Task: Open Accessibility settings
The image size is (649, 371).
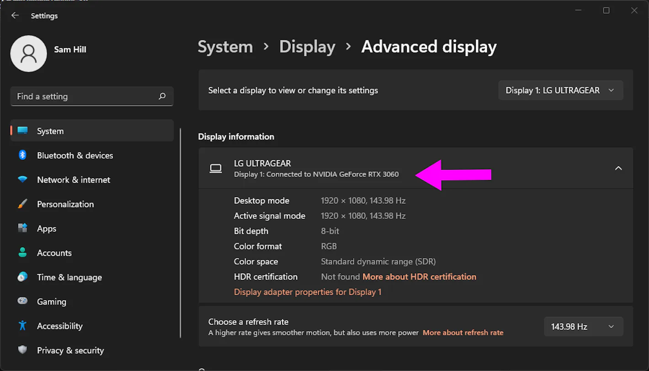Action: (92, 326)
